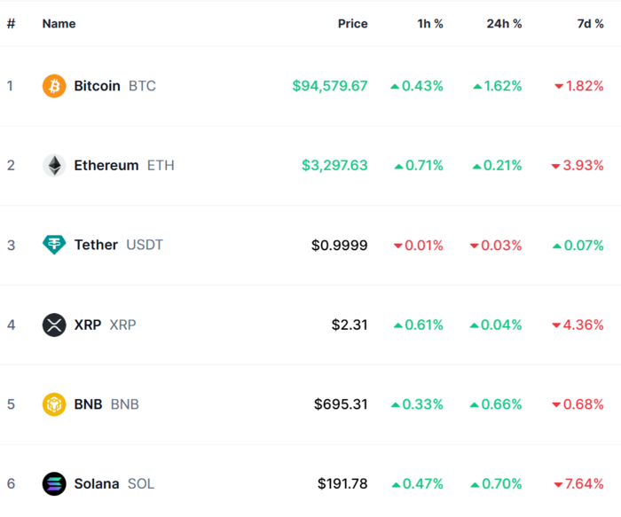This screenshot has height=517, width=621.
Task: Click the Tether teal logo icon
Action: coord(54,245)
